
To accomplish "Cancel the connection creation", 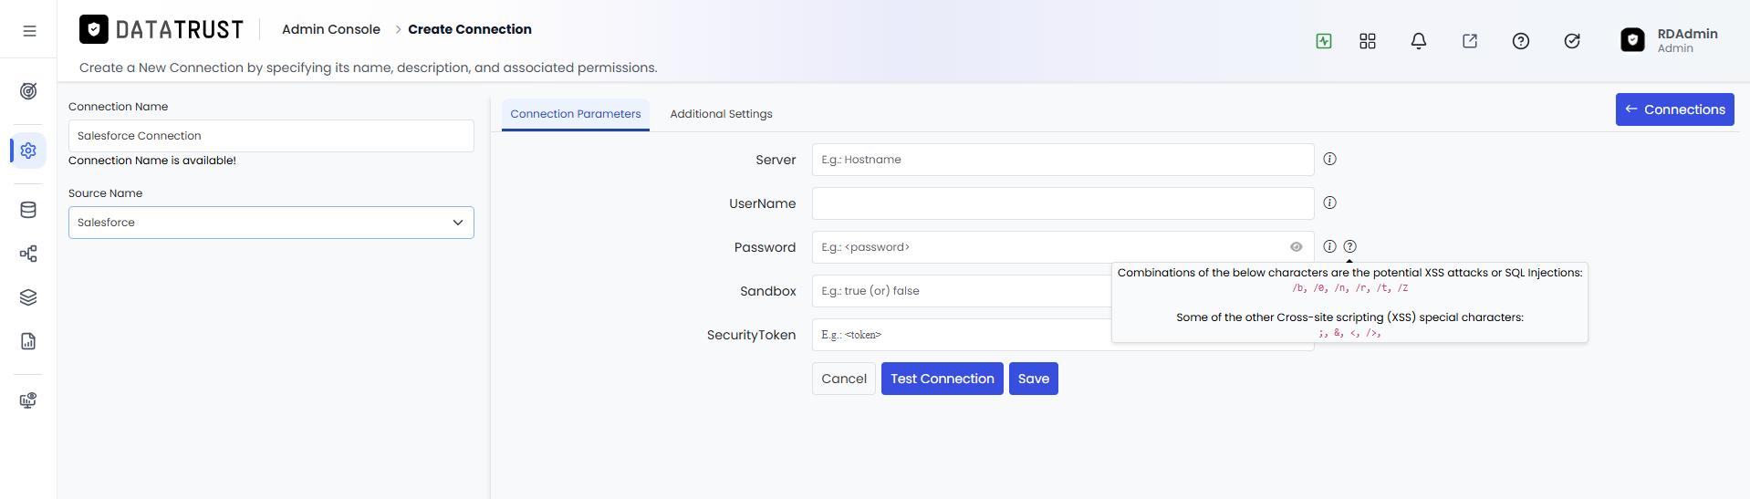I will point(844,379).
